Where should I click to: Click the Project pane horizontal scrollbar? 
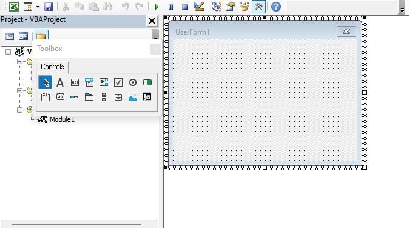pyautogui.click(x=76, y=224)
